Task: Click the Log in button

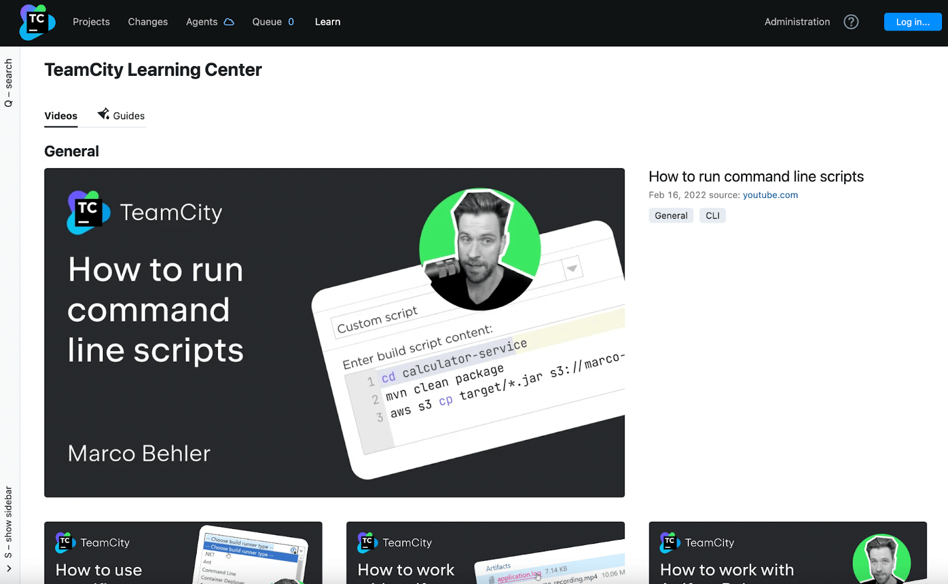Action: coord(912,22)
